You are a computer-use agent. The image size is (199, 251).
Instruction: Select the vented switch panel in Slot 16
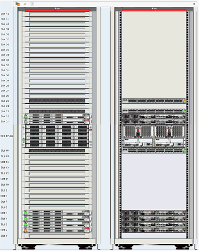[x=57, y=150]
